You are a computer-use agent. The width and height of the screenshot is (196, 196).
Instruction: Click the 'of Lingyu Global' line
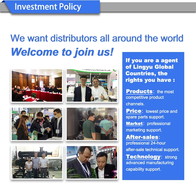pyautogui.click(x=149, y=67)
